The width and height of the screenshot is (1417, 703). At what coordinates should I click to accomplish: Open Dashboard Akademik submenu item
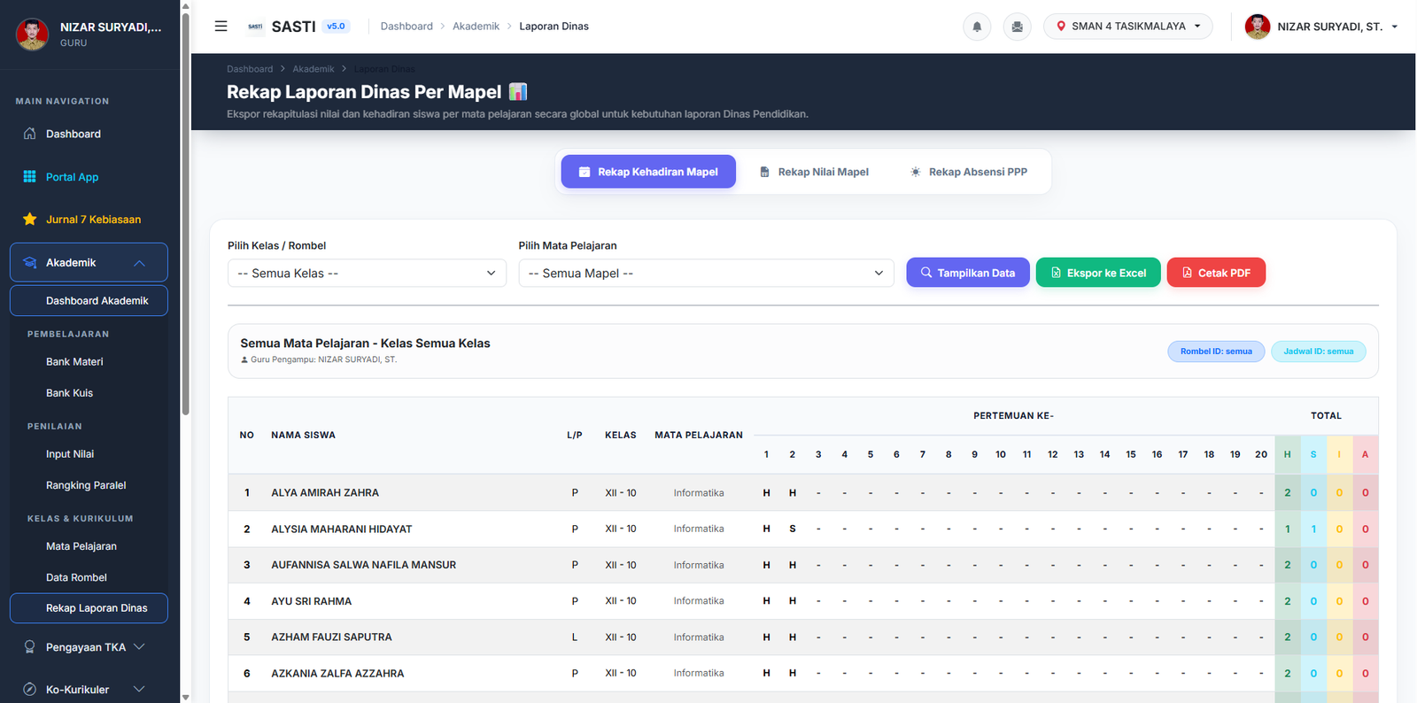point(89,301)
